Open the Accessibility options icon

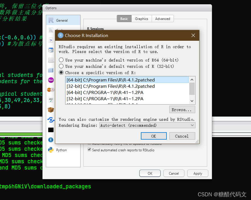point(51,140)
